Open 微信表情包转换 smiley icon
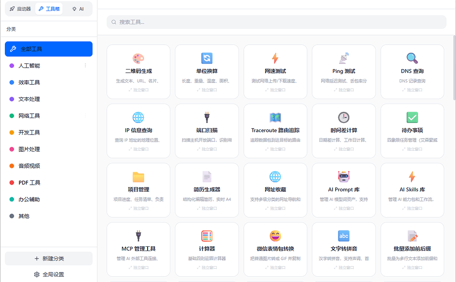 click(275, 236)
